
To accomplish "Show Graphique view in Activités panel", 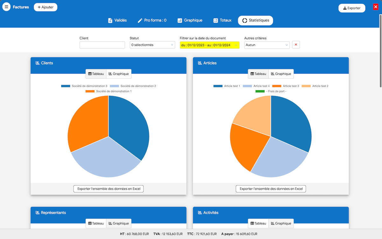I will pyautogui.click(x=281, y=223).
